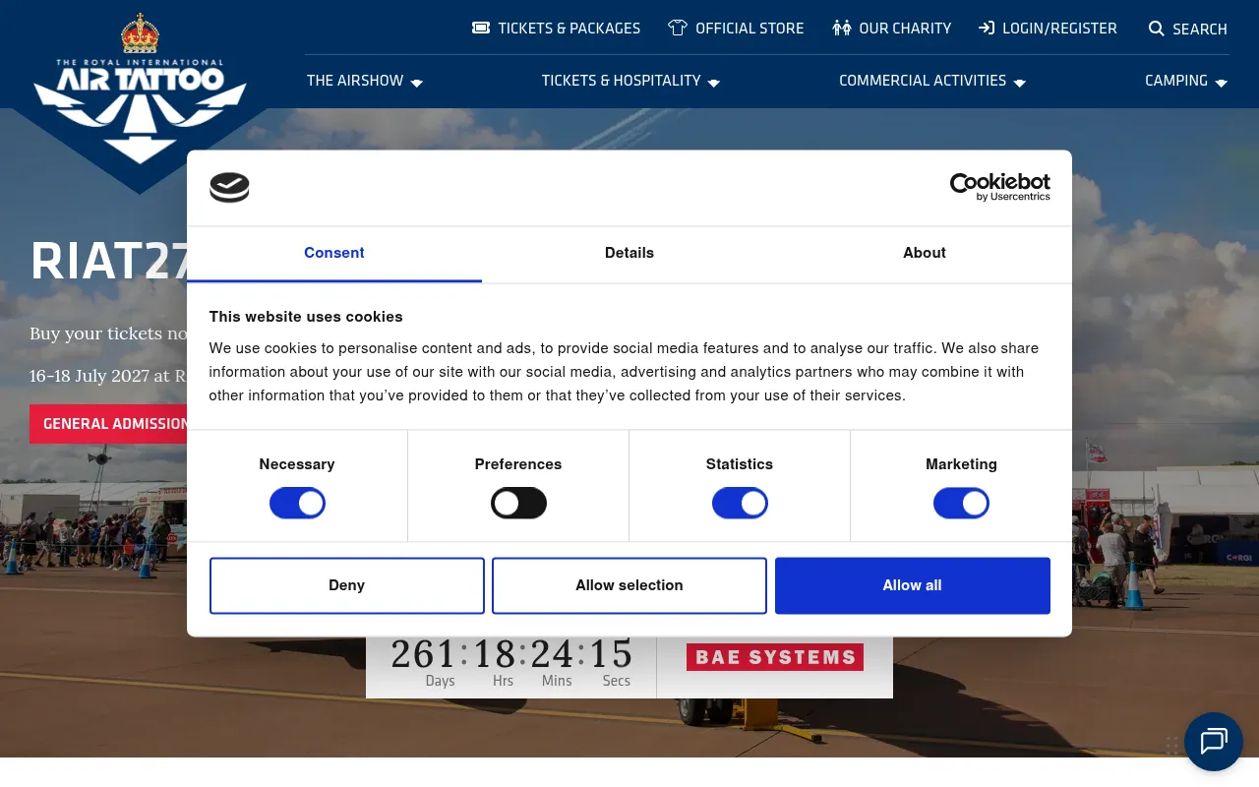This screenshot has height=787, width=1259.
Task: Click the '16-18 July 2027' date text
Action: [90, 376]
